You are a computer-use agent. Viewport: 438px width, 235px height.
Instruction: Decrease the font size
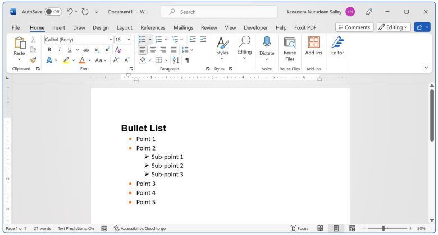click(x=127, y=60)
